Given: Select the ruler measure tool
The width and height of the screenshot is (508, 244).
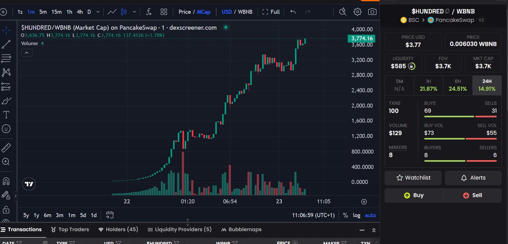Looking at the screenshot, I should [x=6, y=147].
